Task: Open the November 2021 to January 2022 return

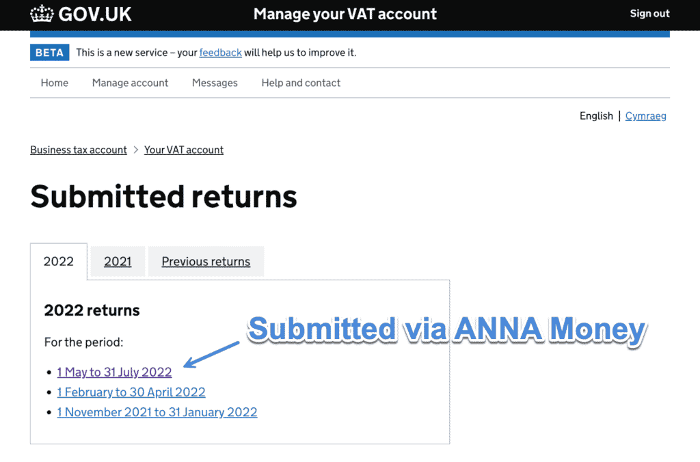Action: (157, 413)
